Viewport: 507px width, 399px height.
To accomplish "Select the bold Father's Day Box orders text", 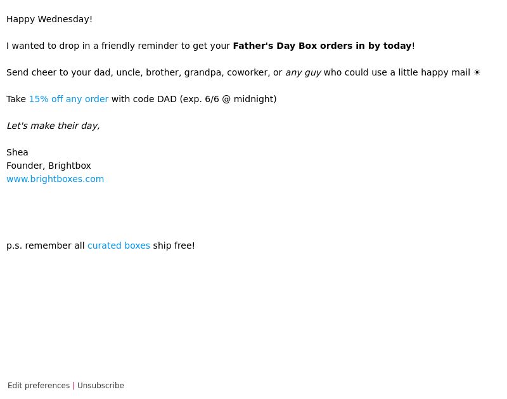I will point(322,46).
